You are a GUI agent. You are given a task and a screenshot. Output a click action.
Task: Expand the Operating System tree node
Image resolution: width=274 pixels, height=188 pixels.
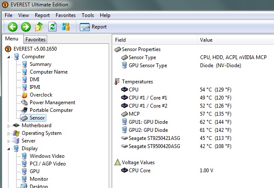[x=8, y=134]
